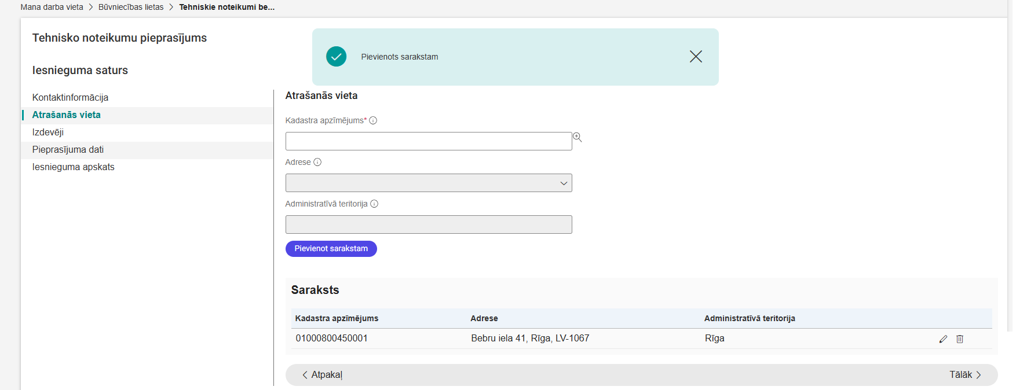
Task: Edit the Bebru iela 41 list entry
Action: pyautogui.click(x=943, y=339)
